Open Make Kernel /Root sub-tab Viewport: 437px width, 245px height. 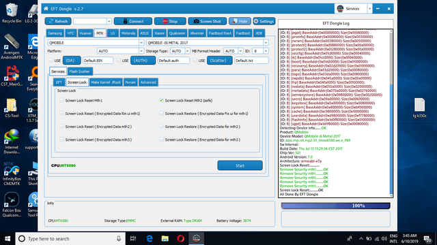pyautogui.click(x=106, y=82)
